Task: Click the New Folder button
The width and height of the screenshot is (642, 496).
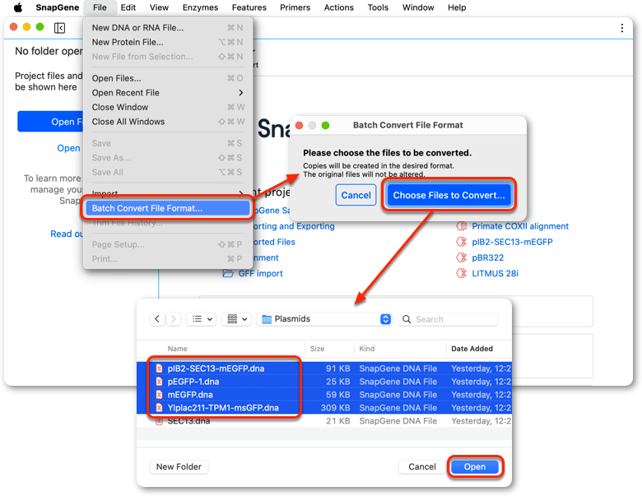Action: point(179,466)
